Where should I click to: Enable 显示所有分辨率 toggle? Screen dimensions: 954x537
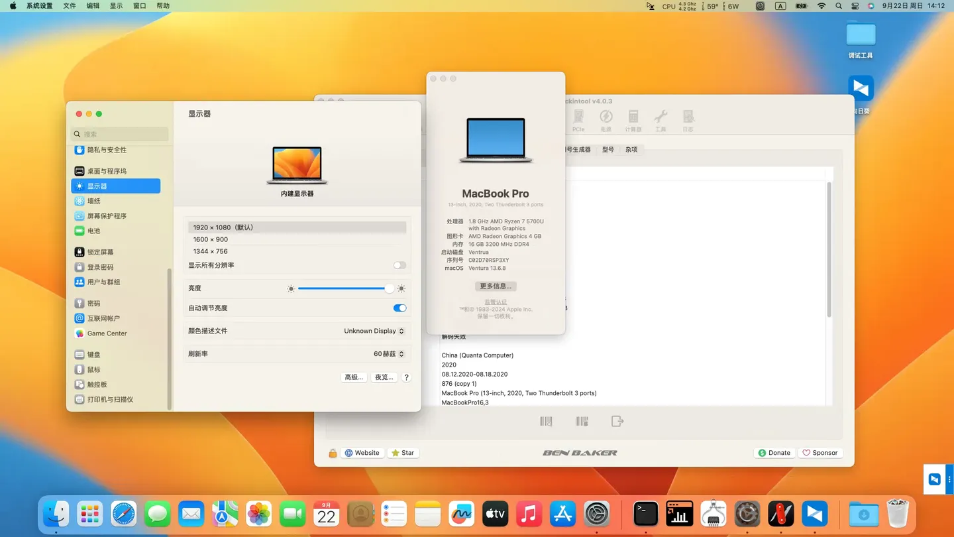click(399, 265)
